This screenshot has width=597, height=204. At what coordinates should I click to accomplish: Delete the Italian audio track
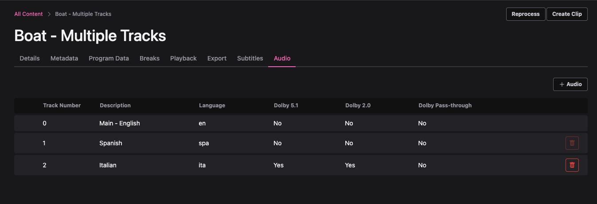tap(572, 165)
